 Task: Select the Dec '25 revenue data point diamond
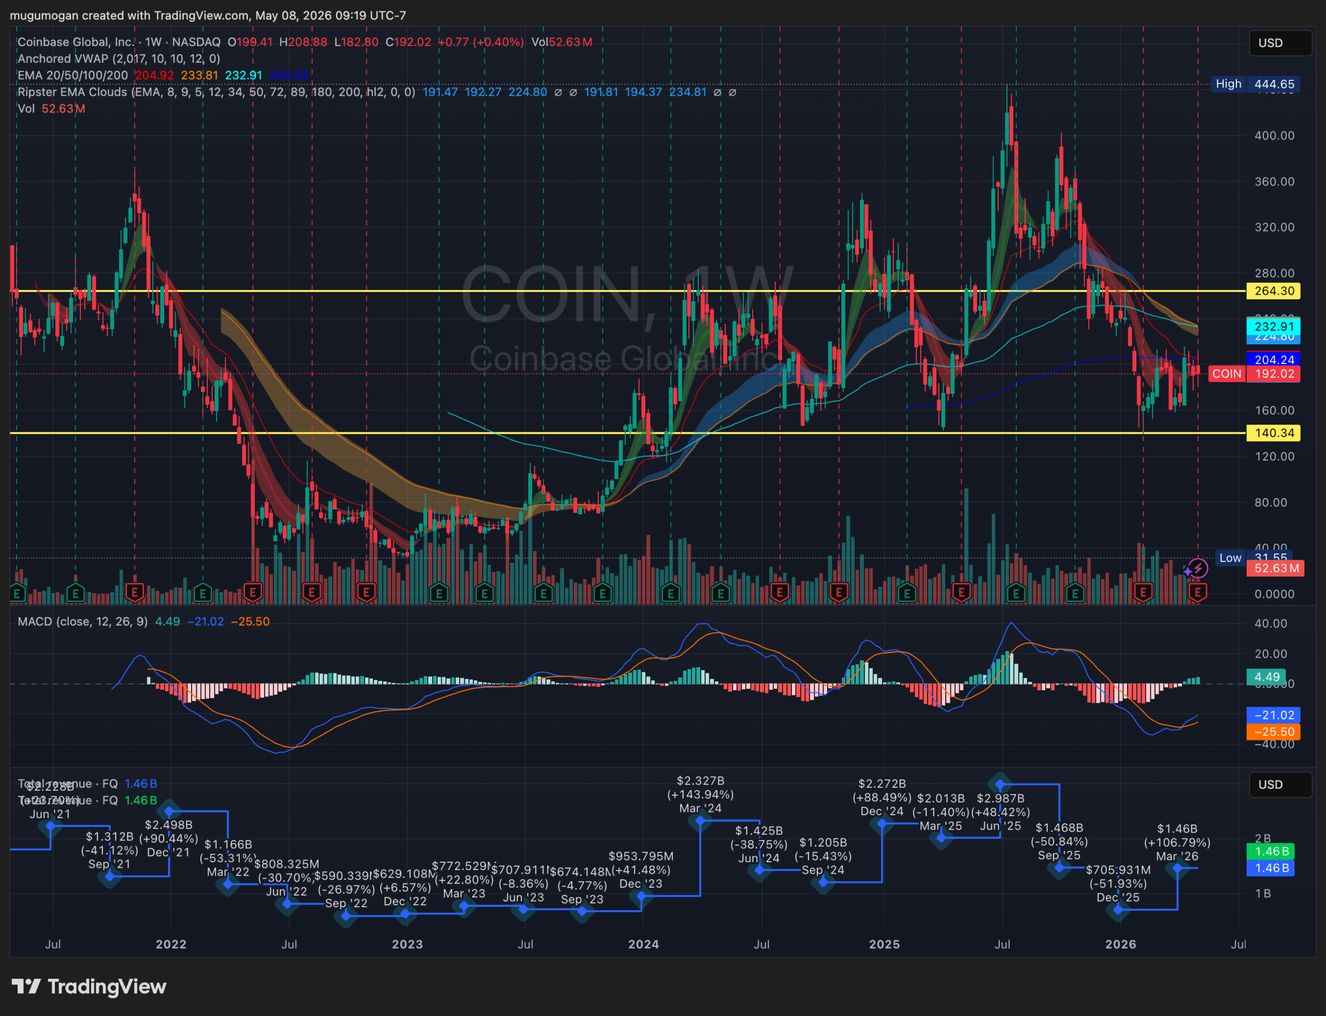point(1118,909)
